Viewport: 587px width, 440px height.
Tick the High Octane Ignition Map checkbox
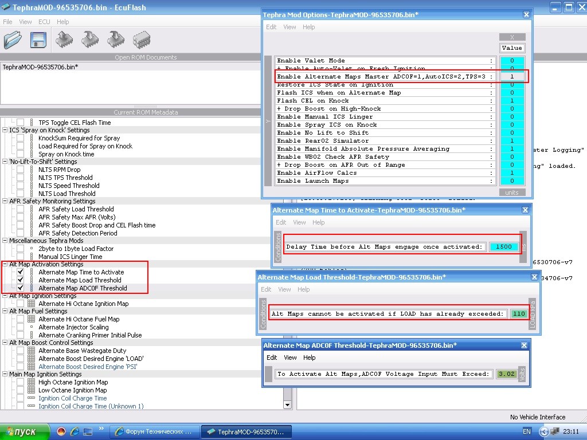pos(20,382)
